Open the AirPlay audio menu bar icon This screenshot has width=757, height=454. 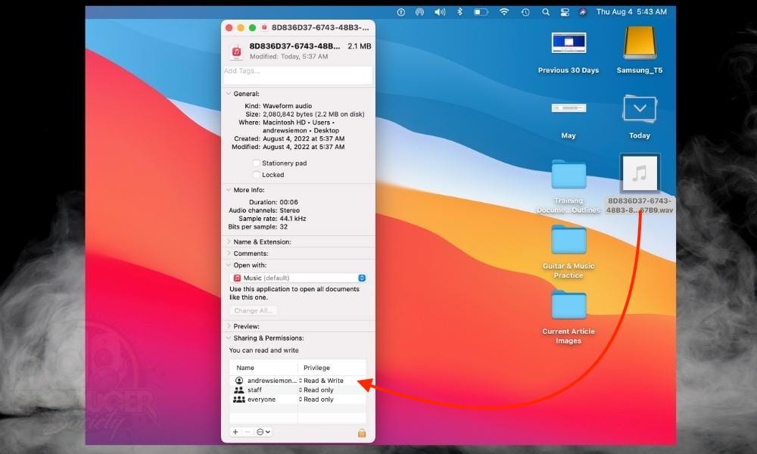click(419, 12)
